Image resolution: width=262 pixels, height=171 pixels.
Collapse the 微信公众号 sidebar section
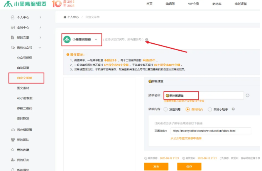40,48
